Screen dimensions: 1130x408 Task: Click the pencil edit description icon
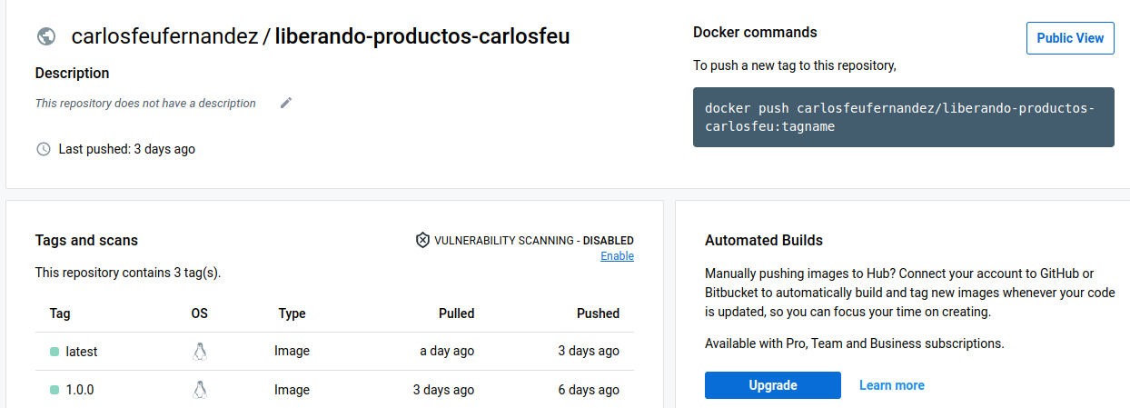286,103
